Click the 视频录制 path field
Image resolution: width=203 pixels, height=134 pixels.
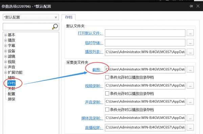(x=145, y=86)
